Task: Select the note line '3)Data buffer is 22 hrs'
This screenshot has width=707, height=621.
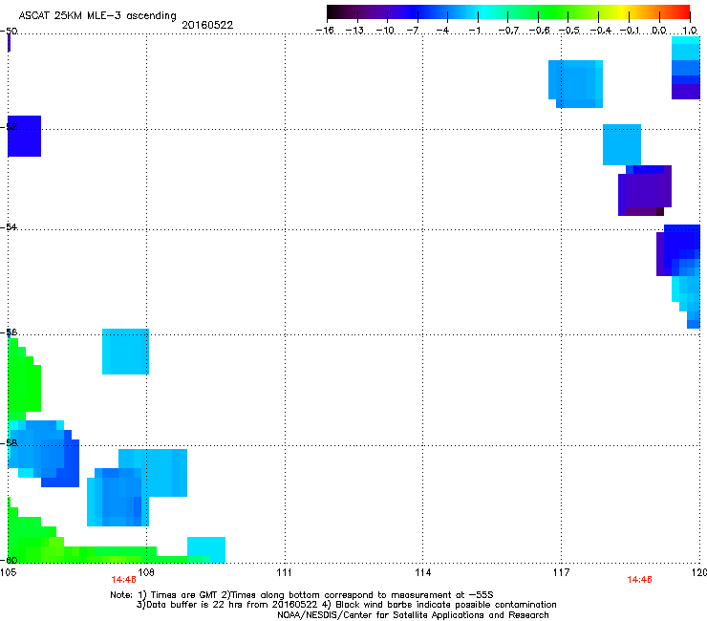Action: point(346,605)
